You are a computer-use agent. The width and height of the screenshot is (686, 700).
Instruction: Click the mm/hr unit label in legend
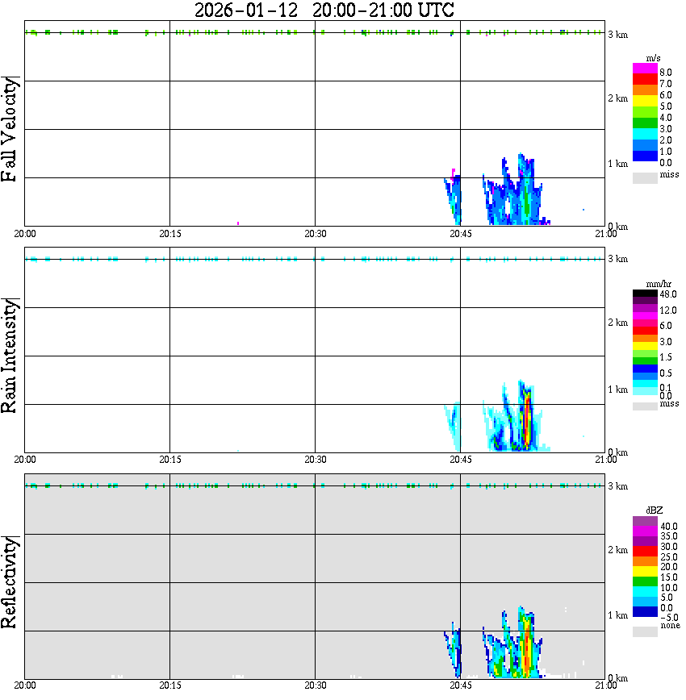pyautogui.click(x=659, y=284)
